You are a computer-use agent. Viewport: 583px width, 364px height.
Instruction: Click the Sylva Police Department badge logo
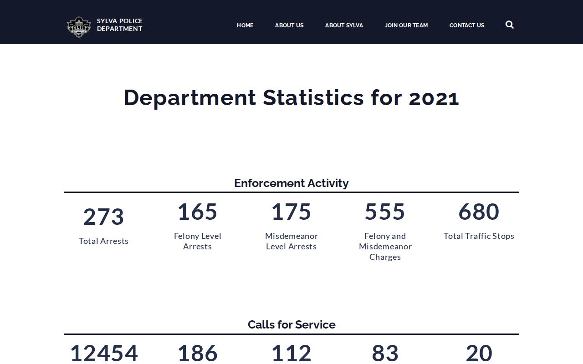pos(79,26)
